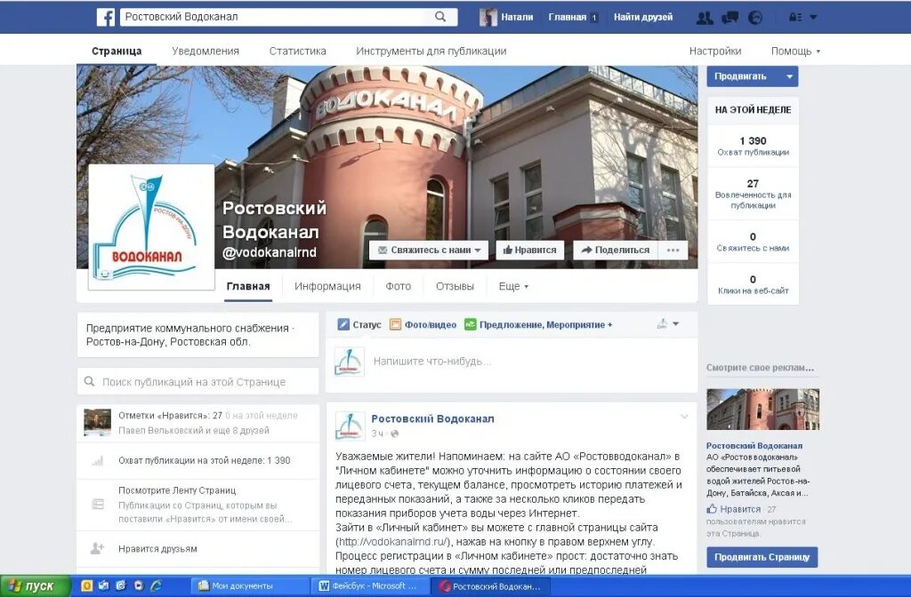Viewport: 911px width, 597px height.
Task: Click Главная link in top bar
Action: point(567,17)
